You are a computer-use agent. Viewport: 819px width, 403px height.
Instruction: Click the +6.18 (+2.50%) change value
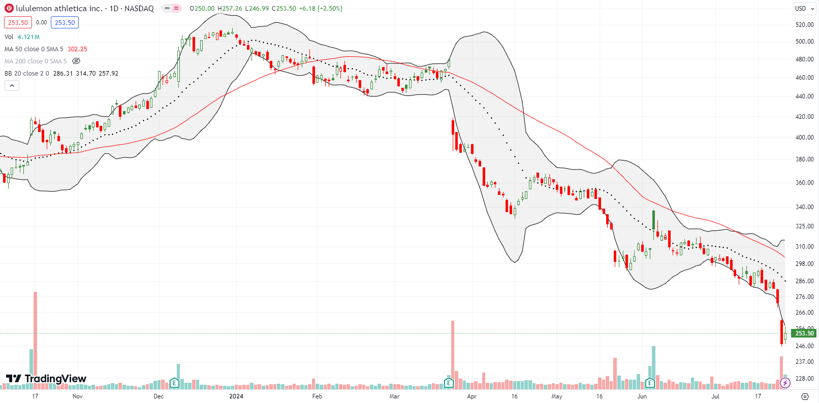point(320,8)
